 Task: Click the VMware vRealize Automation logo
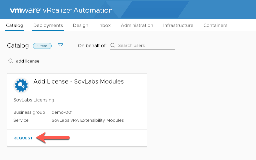click(61, 10)
